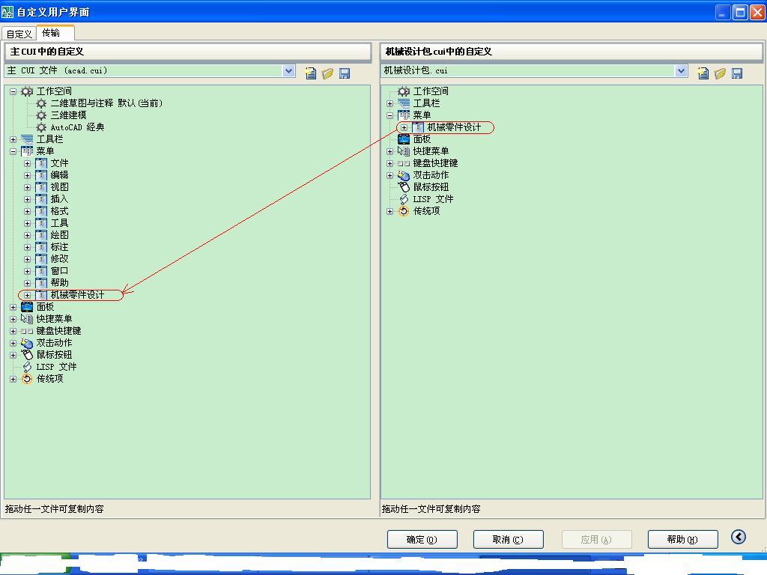Collapse 菜单 node in left tree

point(13,151)
